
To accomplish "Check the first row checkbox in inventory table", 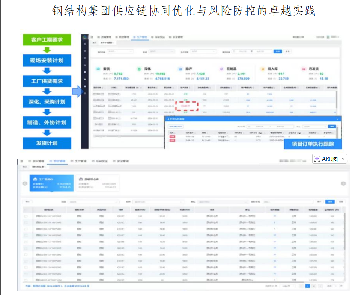I will (26, 216).
